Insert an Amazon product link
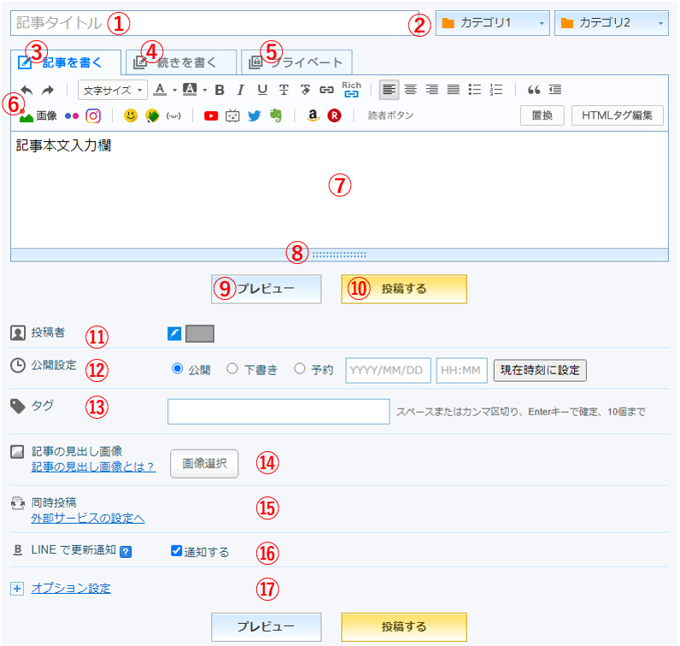This screenshot has width=680, height=646. click(313, 115)
